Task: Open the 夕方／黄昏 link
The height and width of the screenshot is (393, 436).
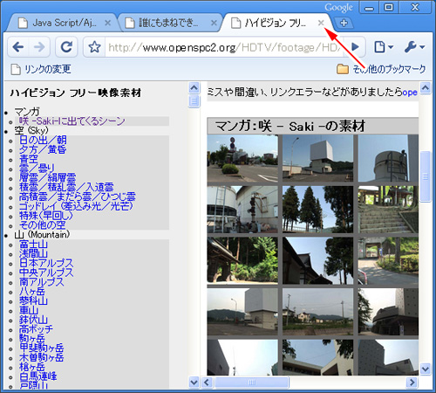Action: (43, 149)
